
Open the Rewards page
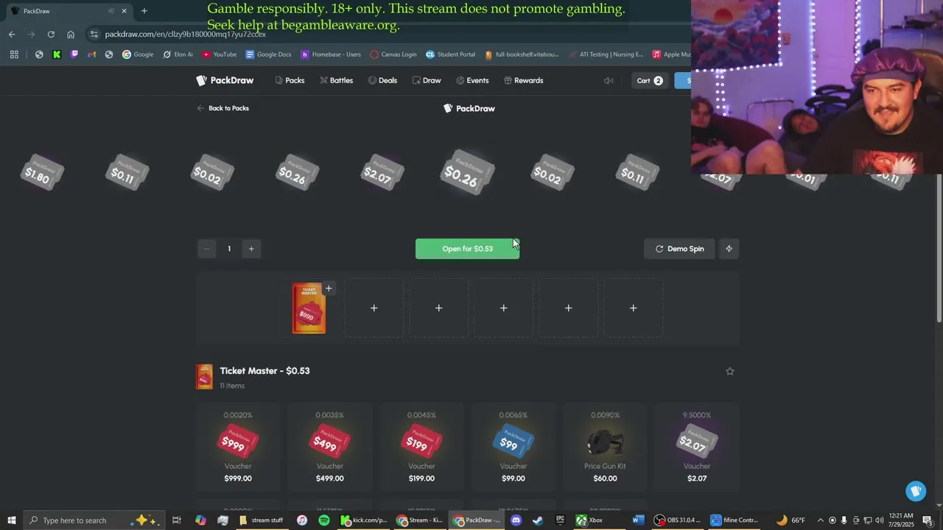[523, 80]
